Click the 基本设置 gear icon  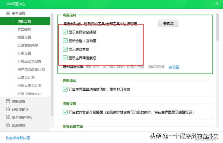[8, 13]
